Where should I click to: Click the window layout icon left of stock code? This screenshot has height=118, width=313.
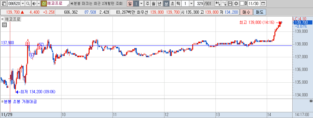pyautogui.click(x=4, y=3)
